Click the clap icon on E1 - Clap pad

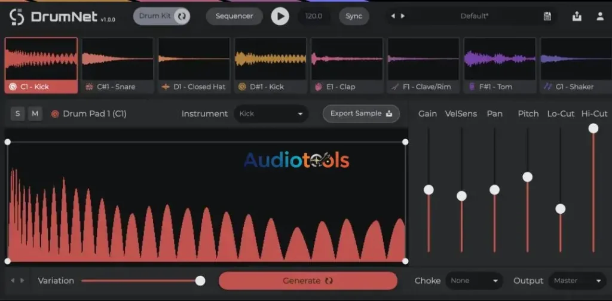click(319, 87)
